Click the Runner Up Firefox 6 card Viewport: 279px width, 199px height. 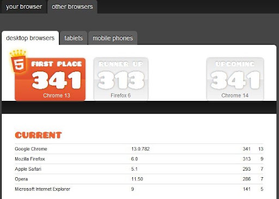121,79
